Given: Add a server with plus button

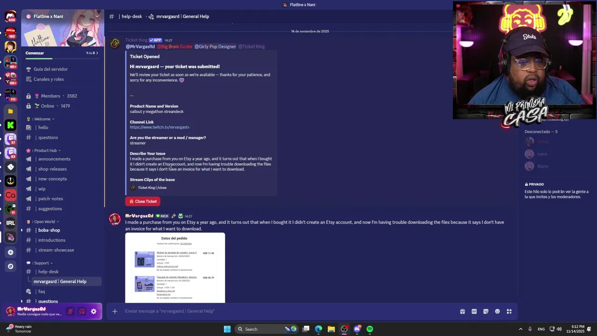Looking at the screenshot, I should coord(10,252).
